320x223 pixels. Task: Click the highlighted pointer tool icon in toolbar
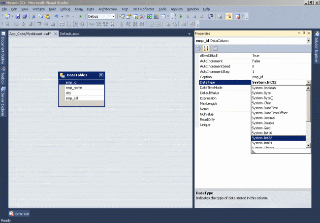click(x=229, y=16)
